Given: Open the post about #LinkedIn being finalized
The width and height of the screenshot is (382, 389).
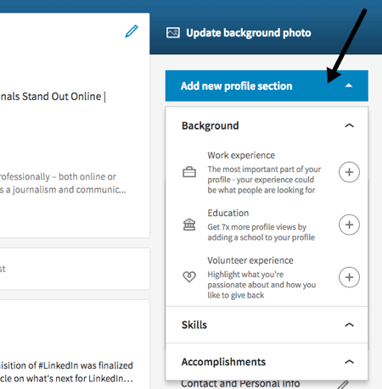Looking at the screenshot, I should click(66, 372).
